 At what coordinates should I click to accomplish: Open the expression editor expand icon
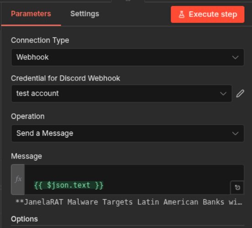pyautogui.click(x=237, y=187)
